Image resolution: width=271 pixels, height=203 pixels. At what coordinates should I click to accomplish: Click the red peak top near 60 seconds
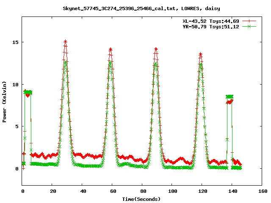[x=111, y=49]
